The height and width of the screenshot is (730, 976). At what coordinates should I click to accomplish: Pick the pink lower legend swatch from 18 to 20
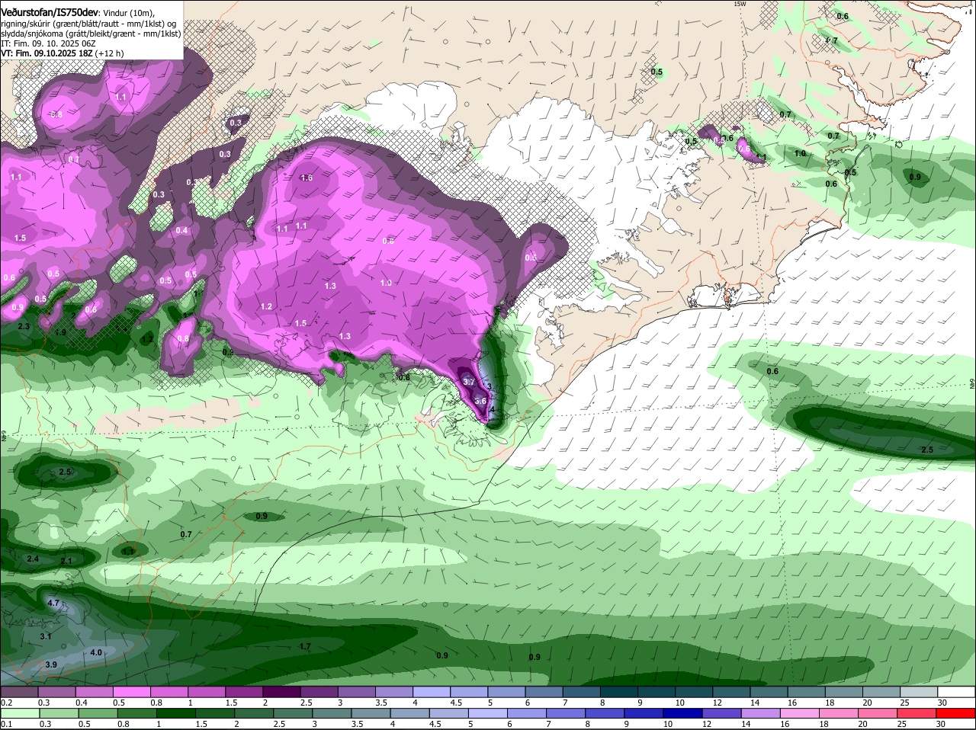[x=841, y=713]
